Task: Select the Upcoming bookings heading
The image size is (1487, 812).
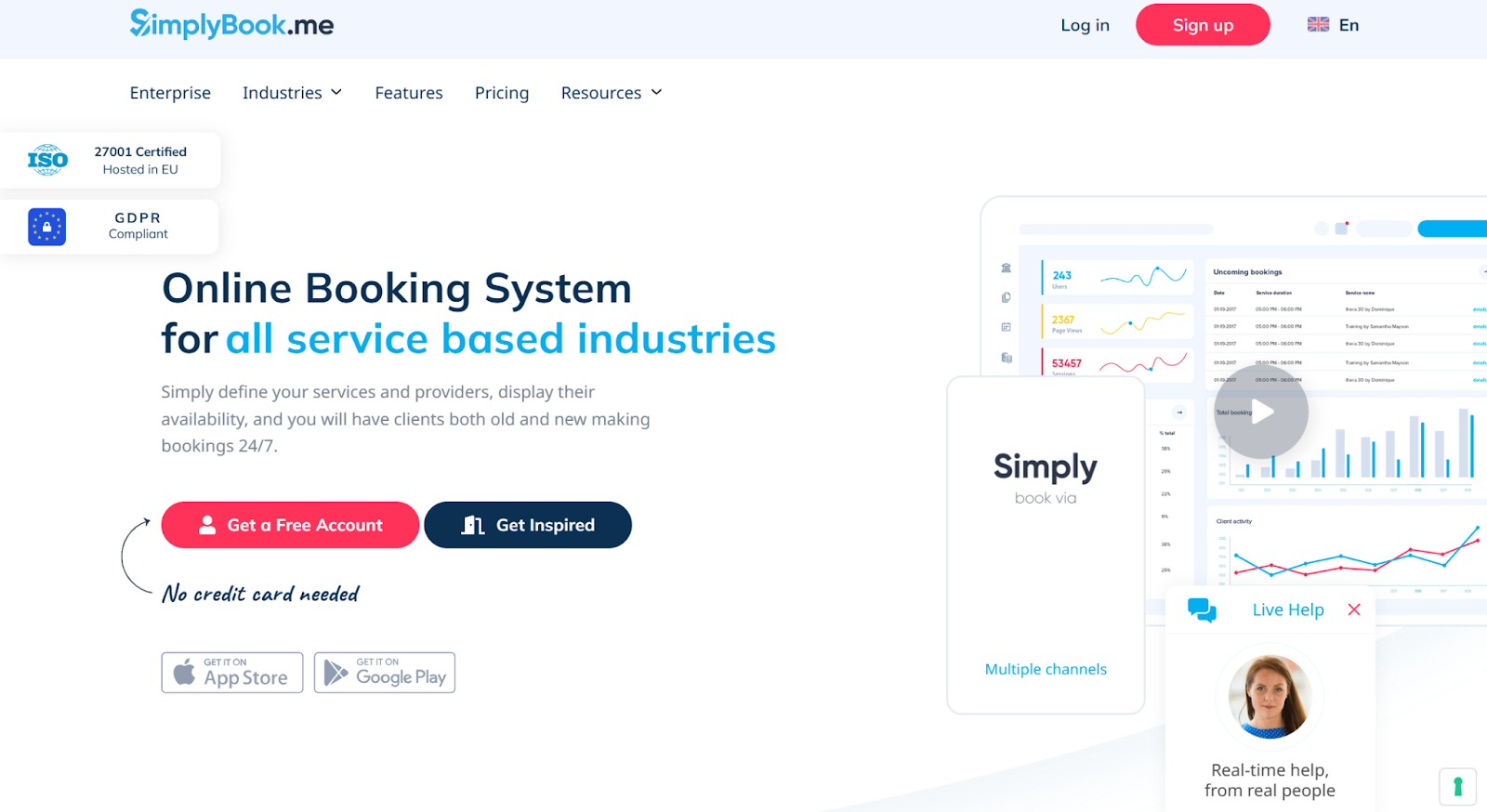Action: tap(1247, 272)
